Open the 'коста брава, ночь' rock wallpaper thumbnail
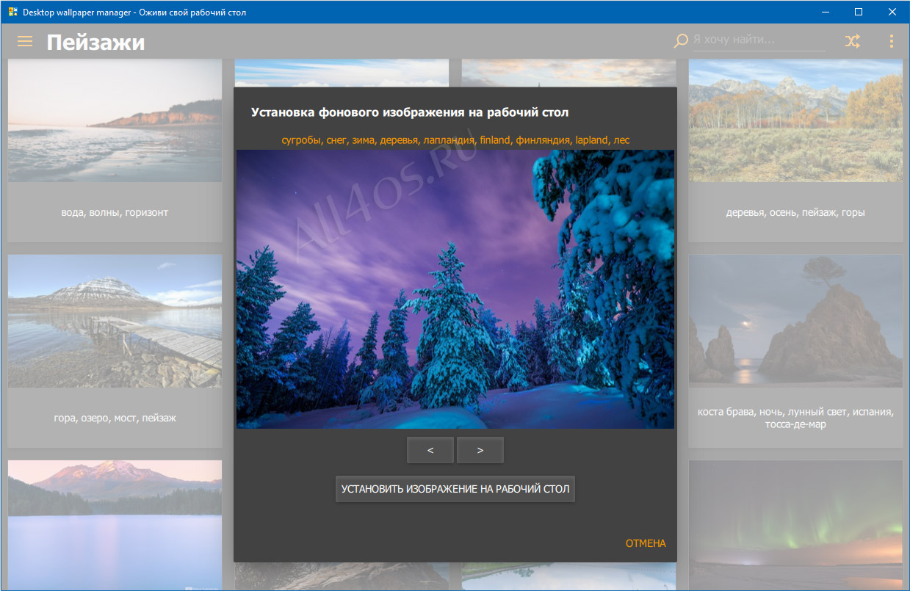910x591 pixels. [795, 321]
